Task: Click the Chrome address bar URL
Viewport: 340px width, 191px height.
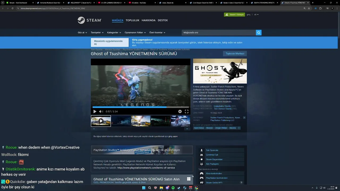Action: [x=53, y=8]
